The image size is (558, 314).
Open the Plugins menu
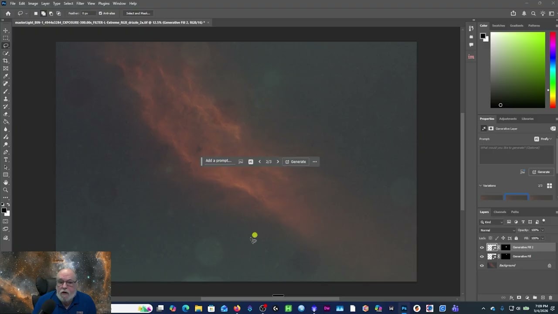tap(104, 3)
